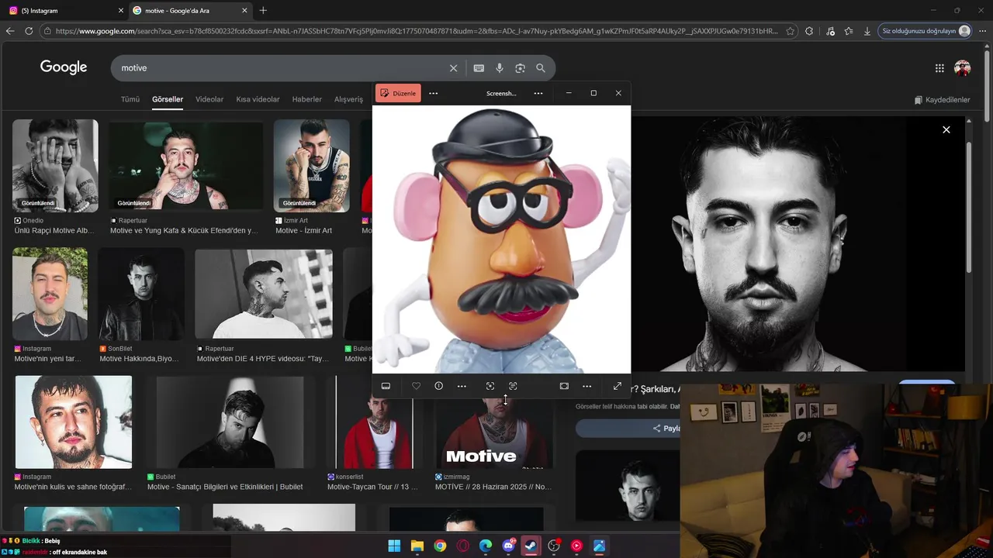Open a new browser tab
The height and width of the screenshot is (558, 993).
[x=263, y=11]
